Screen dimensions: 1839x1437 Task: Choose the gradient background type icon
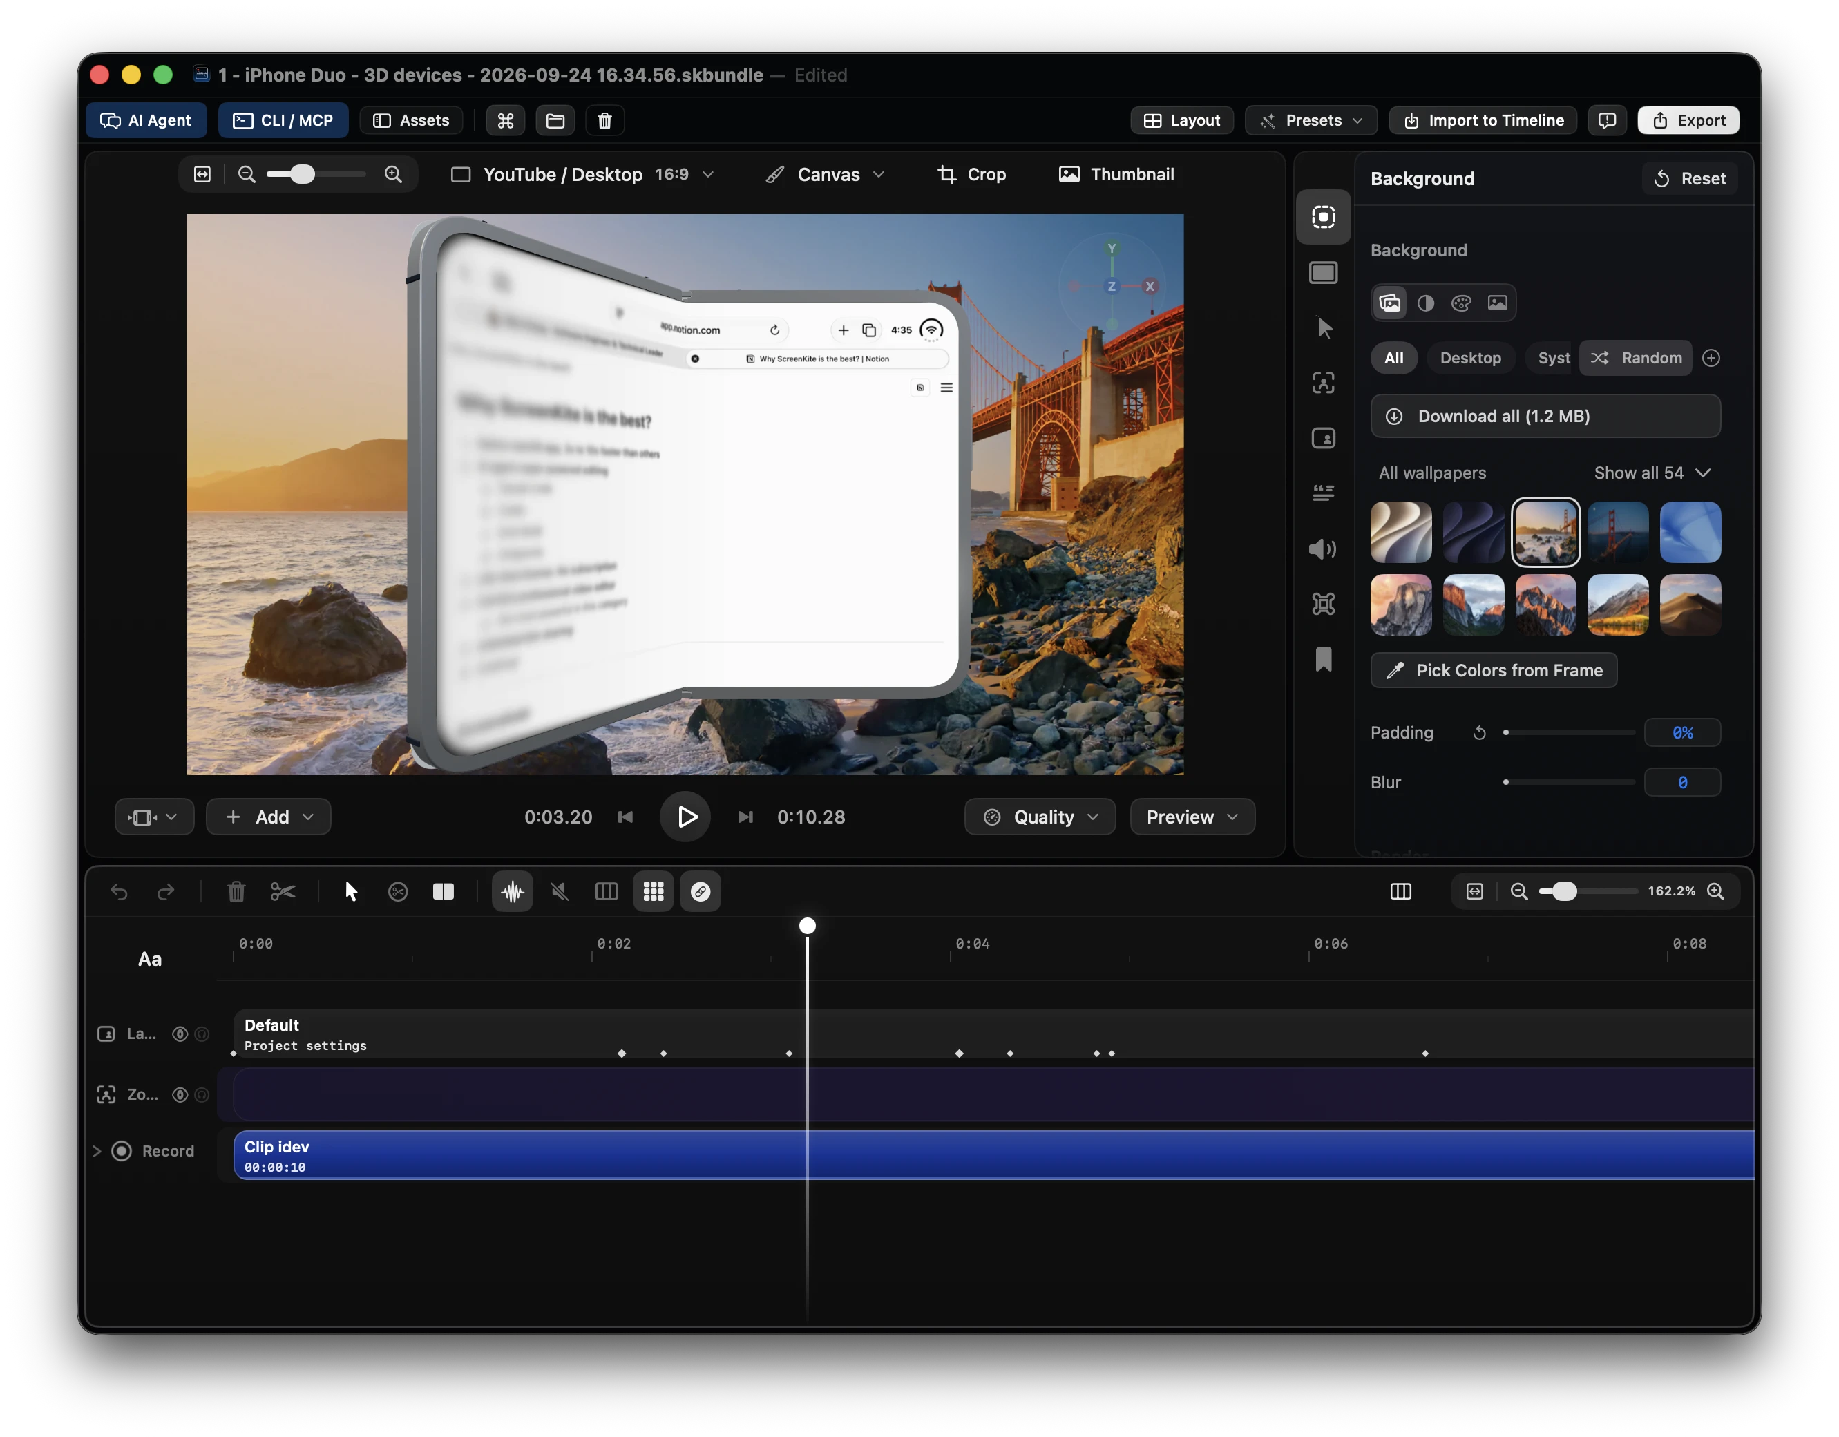click(x=1426, y=303)
